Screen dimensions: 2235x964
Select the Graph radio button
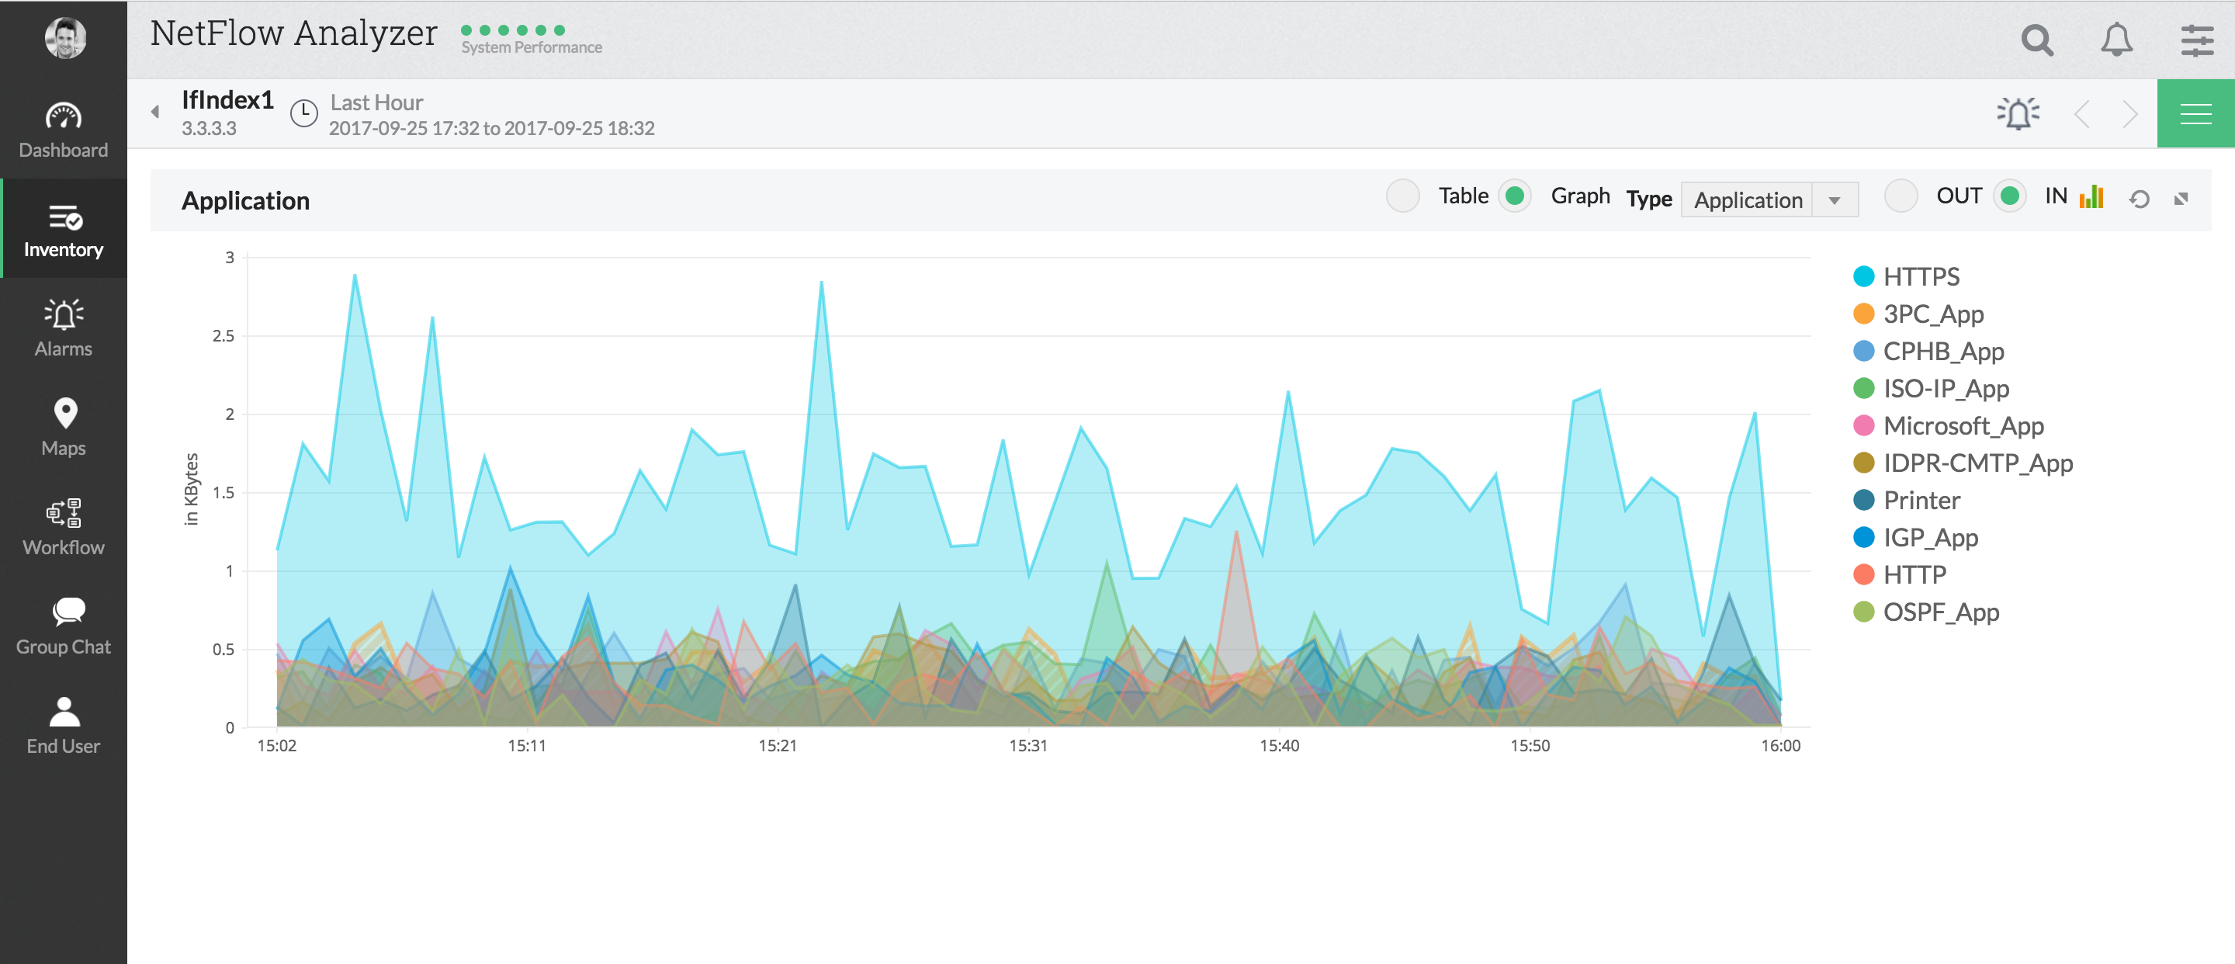point(1515,196)
